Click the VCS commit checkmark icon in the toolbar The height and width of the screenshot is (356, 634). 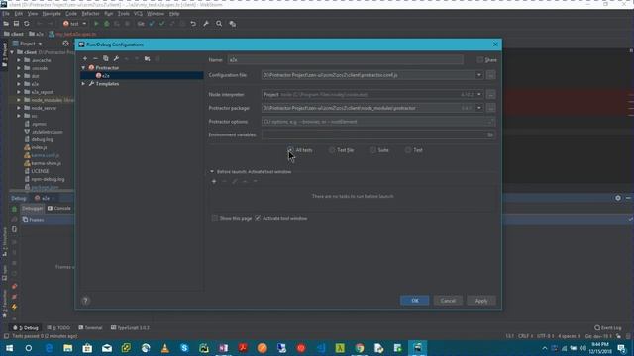coord(161,24)
